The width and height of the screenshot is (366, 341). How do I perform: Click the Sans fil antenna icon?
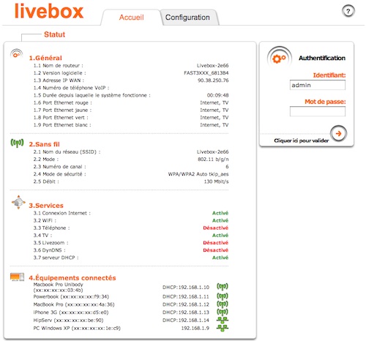tap(17, 143)
